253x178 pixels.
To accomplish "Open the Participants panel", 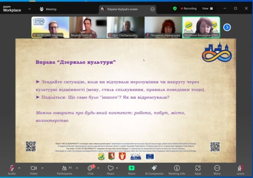I will [x=64, y=170].
